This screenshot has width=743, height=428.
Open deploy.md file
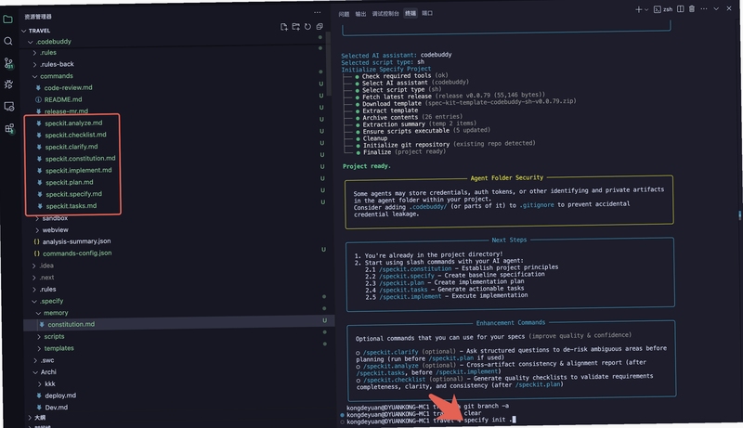click(x=60, y=396)
